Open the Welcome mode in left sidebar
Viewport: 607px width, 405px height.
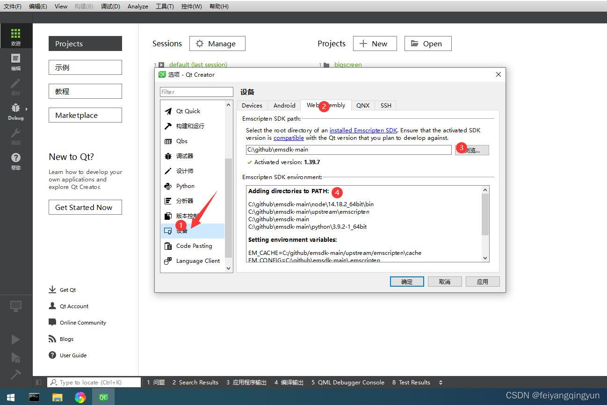[x=16, y=36]
